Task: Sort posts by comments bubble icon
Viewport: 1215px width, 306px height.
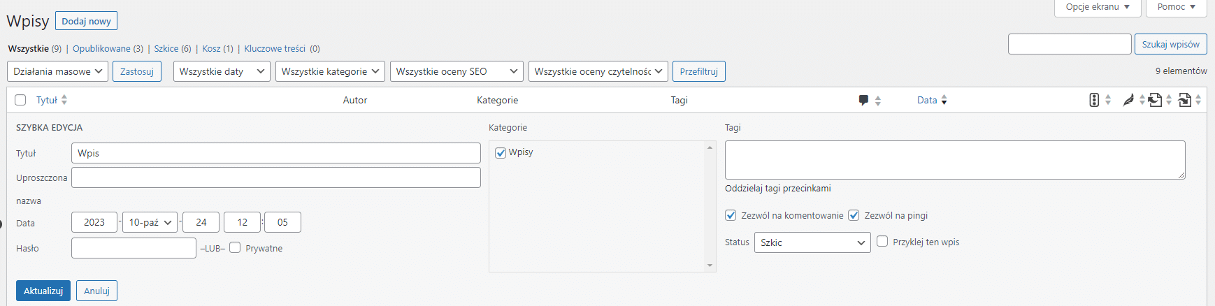Action: click(x=863, y=100)
